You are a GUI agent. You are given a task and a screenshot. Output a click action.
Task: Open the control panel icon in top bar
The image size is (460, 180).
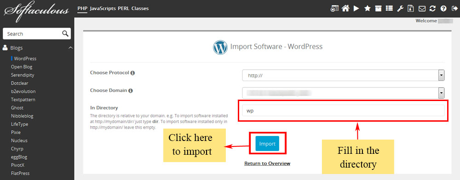[334, 8]
